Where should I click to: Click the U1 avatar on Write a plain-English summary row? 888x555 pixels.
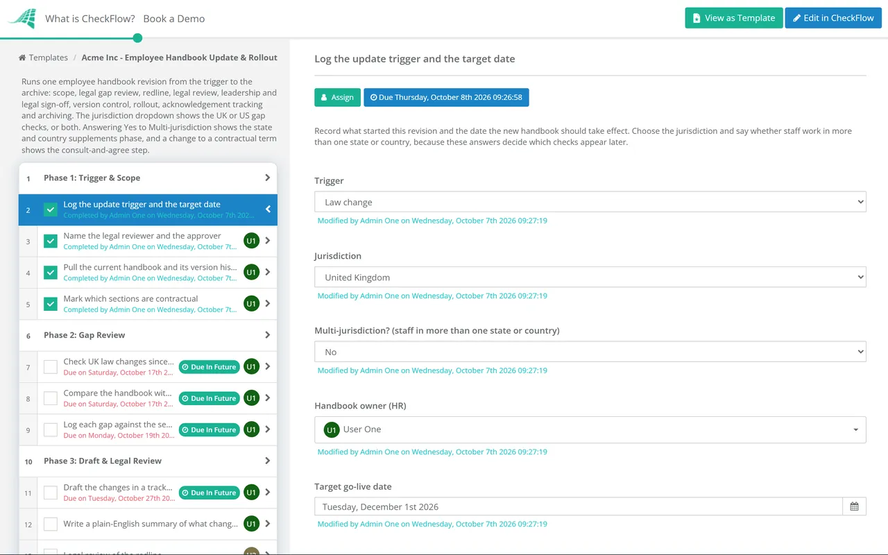tap(251, 524)
